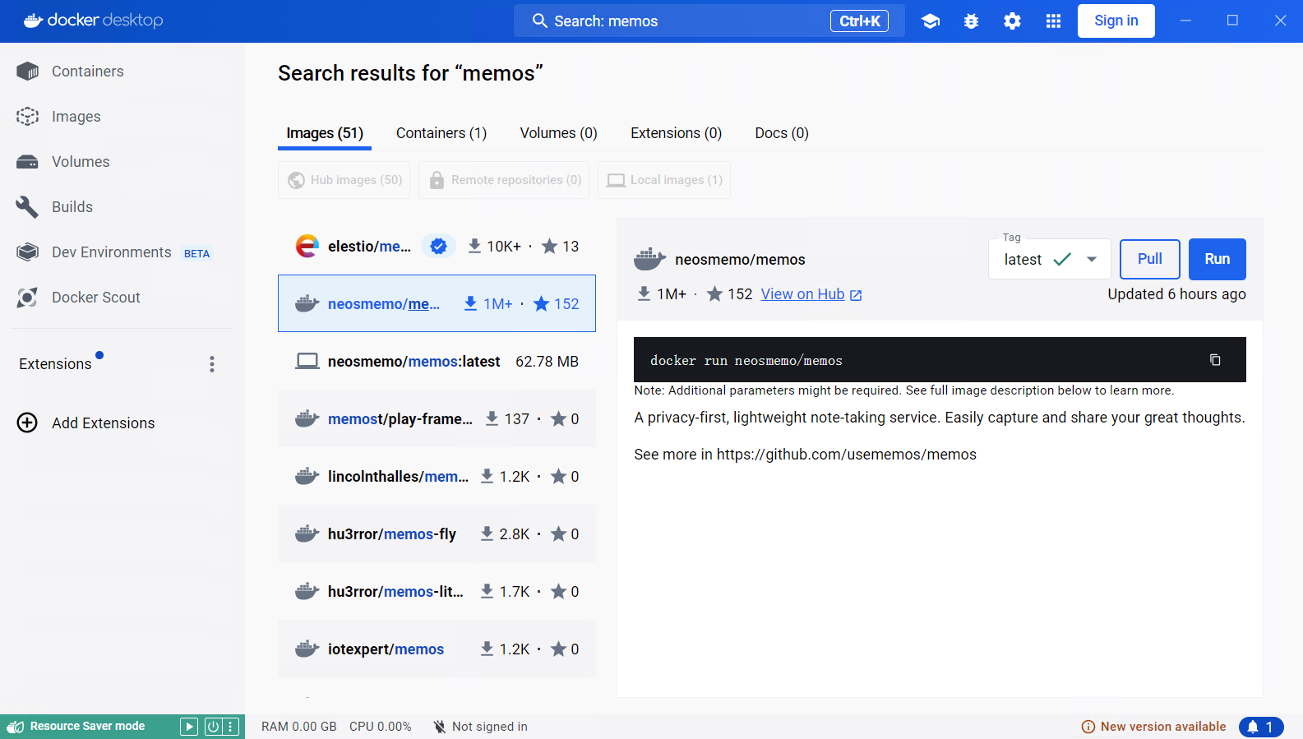This screenshot has height=739, width=1303.
Task: Click the Run button
Action: 1218,260
